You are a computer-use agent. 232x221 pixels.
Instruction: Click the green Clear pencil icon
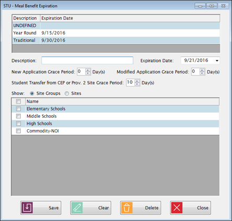77,207
